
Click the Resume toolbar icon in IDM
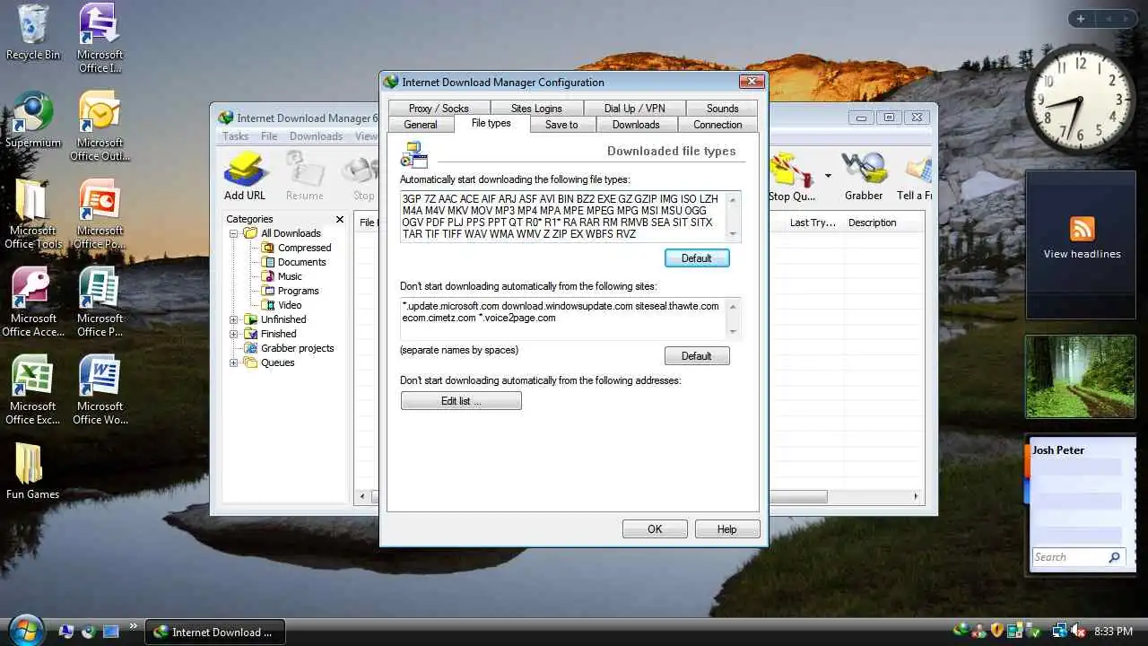point(304,177)
